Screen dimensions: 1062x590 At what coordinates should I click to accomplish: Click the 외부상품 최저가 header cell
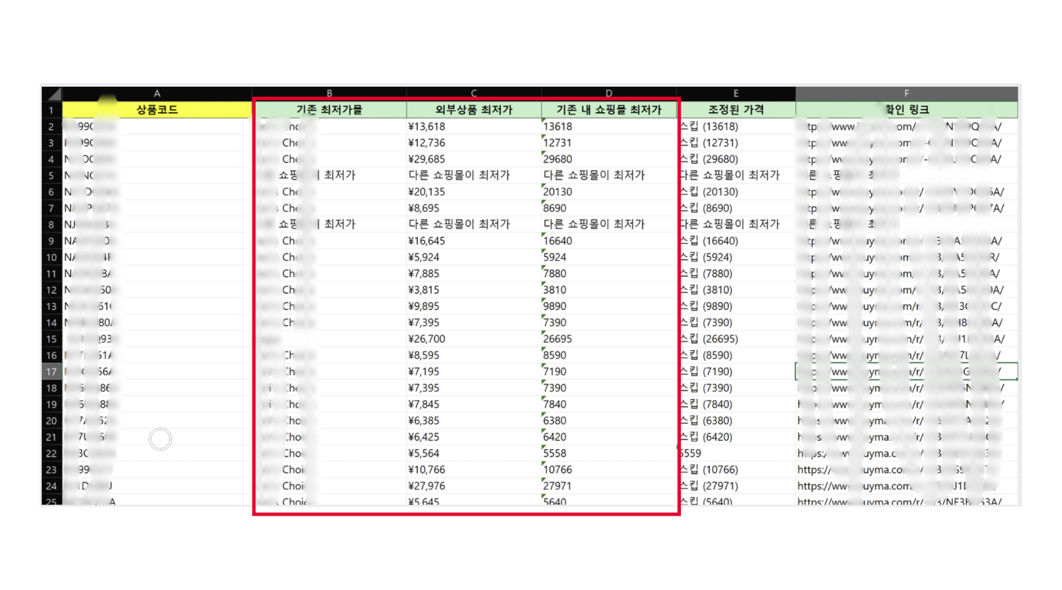(473, 110)
